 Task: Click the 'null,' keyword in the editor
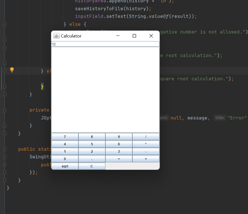coord(177,118)
